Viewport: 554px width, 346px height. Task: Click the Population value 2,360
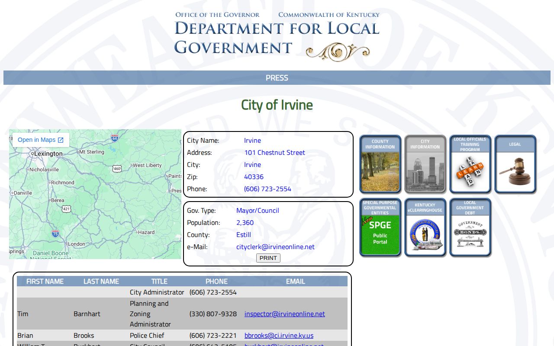coord(245,223)
